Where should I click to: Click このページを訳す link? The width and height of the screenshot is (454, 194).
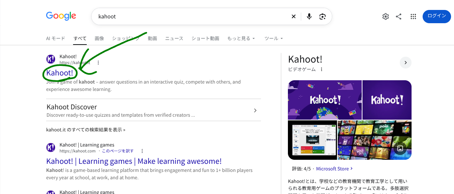click(118, 151)
